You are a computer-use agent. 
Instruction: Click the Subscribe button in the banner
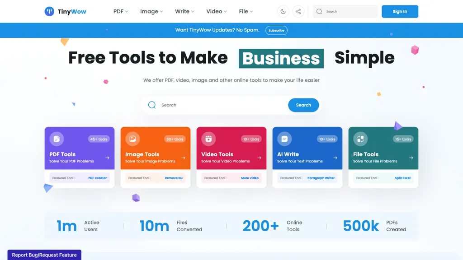276,30
